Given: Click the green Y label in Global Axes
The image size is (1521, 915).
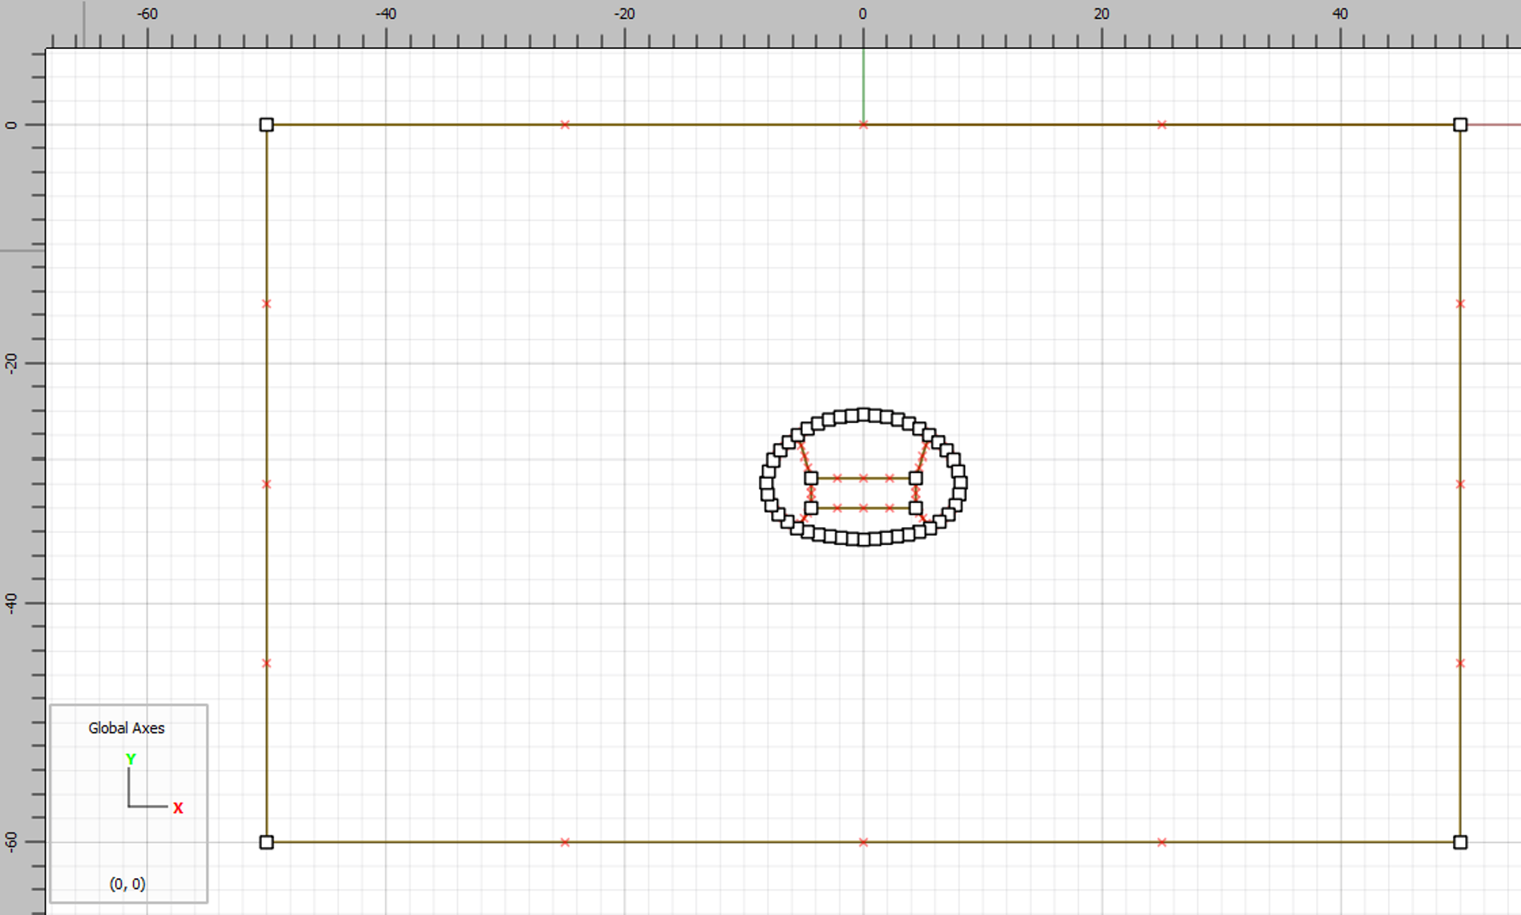Looking at the screenshot, I should 130,760.
